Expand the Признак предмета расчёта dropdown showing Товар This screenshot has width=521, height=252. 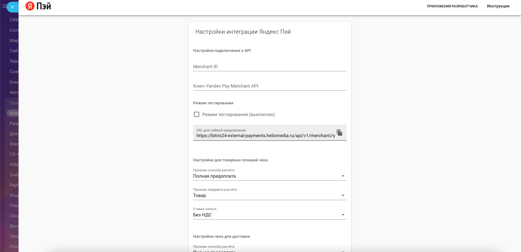tap(270, 196)
